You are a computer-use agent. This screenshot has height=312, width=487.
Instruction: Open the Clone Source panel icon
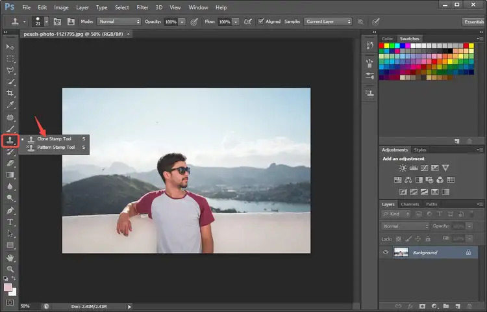point(71,21)
